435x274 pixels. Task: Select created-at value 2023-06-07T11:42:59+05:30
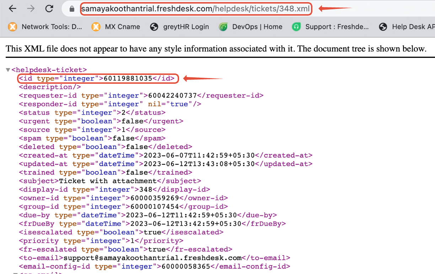point(199,155)
